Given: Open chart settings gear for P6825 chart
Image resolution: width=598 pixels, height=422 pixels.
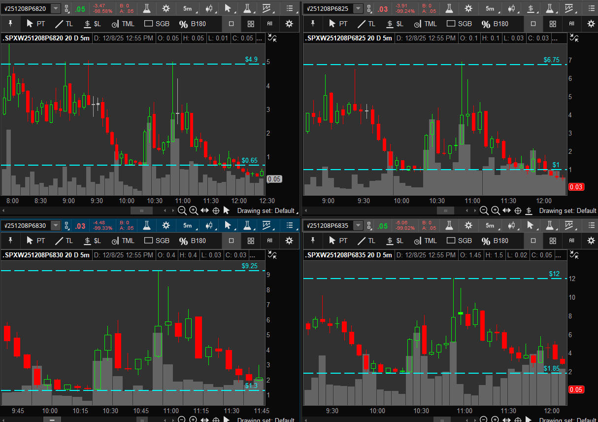Looking at the screenshot, I should point(468,8).
